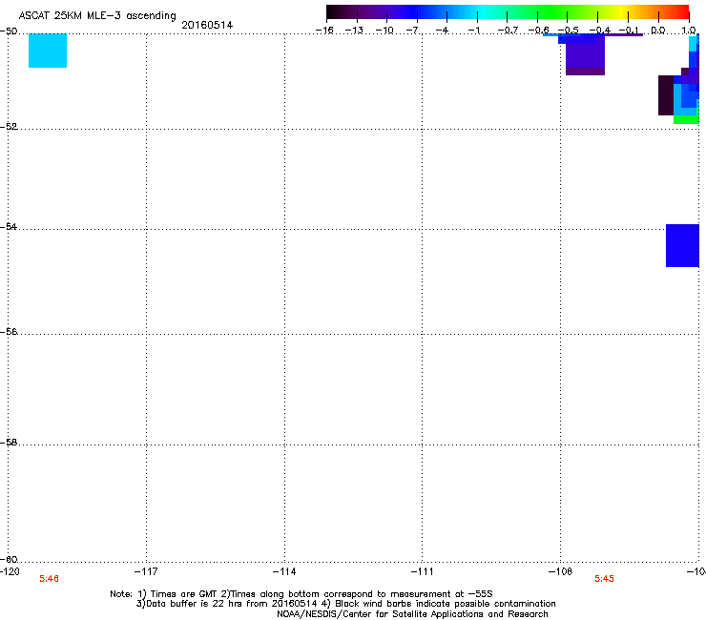
Task: Click the -60 latitude axis label
Action: [x=9, y=559]
